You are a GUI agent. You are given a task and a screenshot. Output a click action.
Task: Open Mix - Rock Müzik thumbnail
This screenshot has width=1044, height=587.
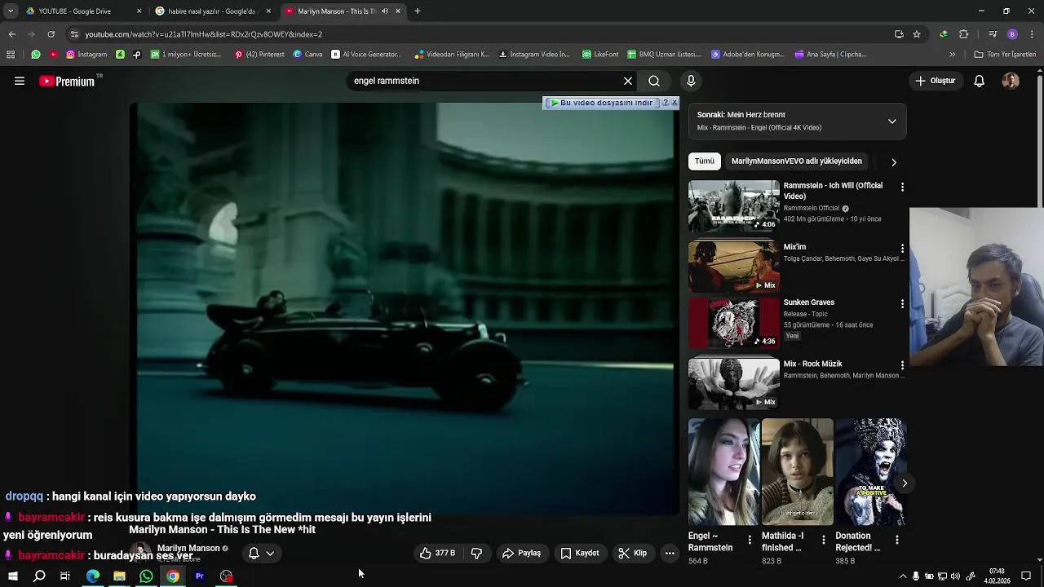734,383
